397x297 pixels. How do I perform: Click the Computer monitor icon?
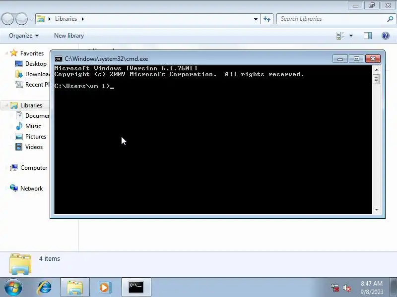pos(14,167)
